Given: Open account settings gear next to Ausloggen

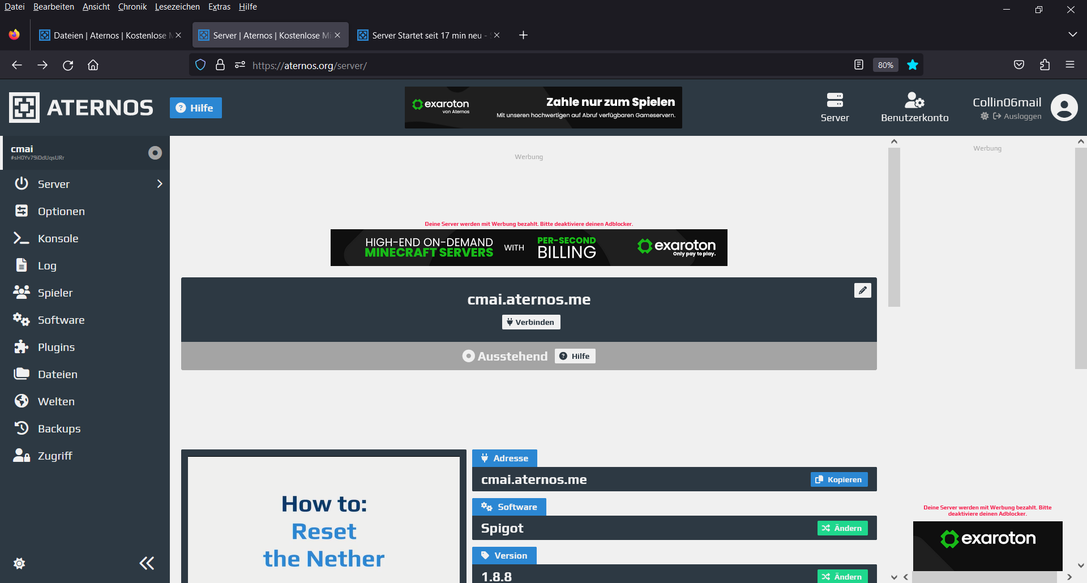Looking at the screenshot, I should [985, 116].
